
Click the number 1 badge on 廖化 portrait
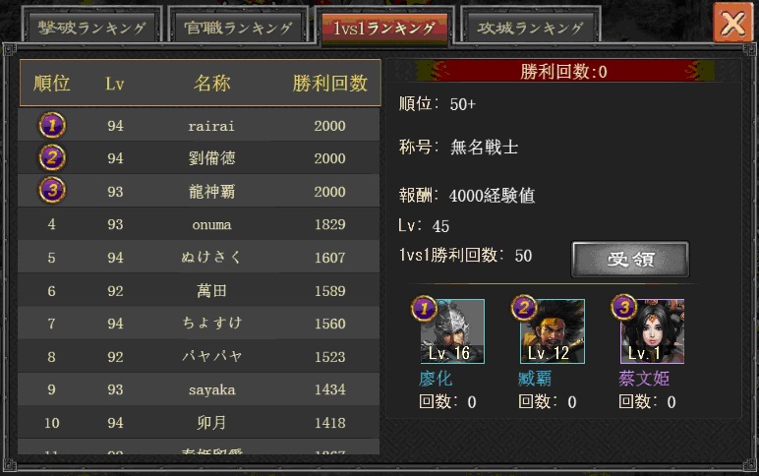click(x=424, y=309)
